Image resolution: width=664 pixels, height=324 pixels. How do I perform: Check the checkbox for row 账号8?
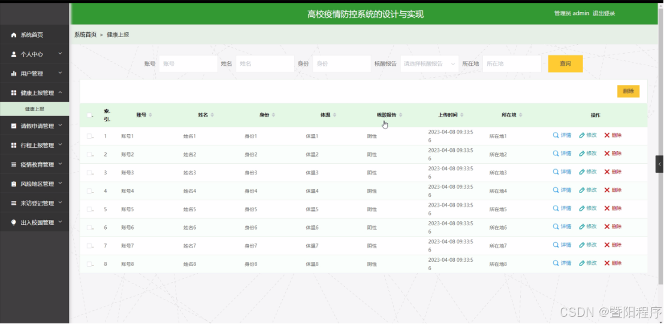click(x=89, y=264)
